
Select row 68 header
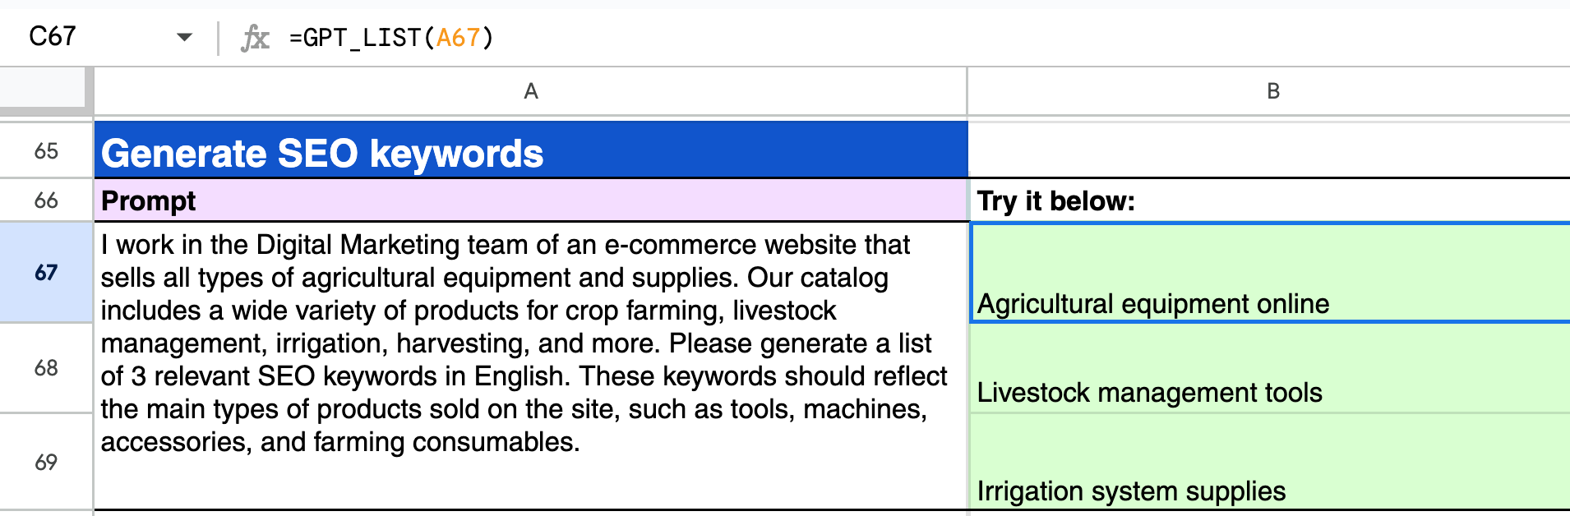click(46, 368)
